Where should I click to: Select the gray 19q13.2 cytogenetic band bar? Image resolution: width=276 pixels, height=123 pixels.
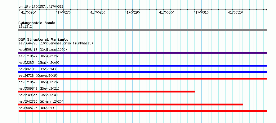coord(143,30)
